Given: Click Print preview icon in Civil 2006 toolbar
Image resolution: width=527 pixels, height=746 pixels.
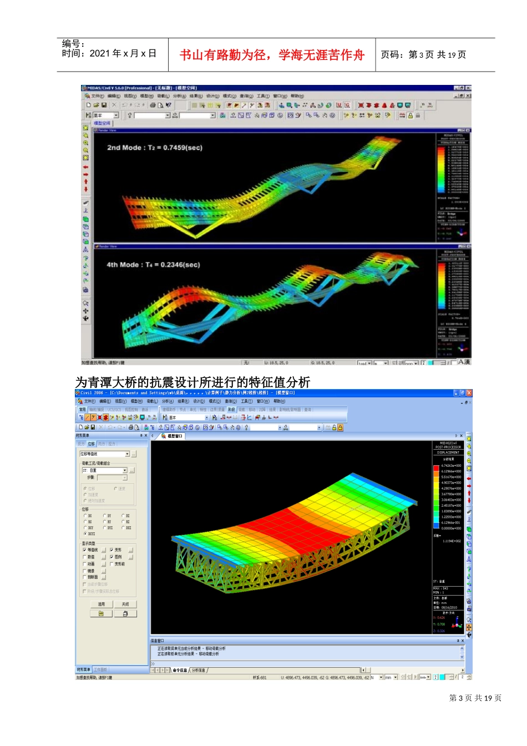Looking at the screenshot, I should click(136, 427).
